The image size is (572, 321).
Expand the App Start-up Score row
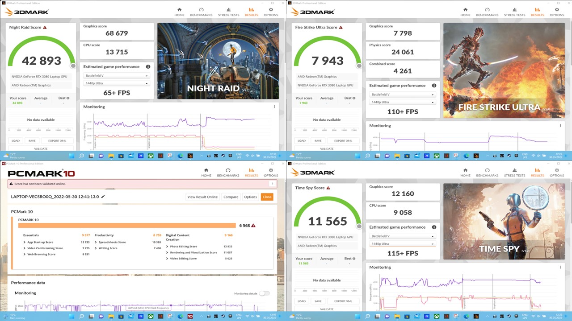[x=24, y=242]
